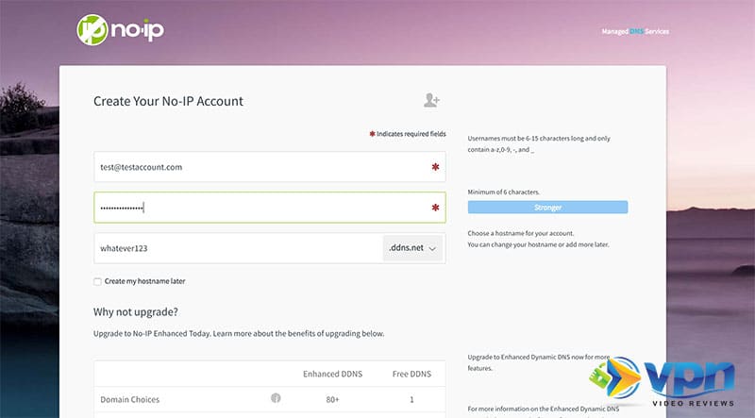Viewport: 755px width, 418px height.
Task: Click the Enhanced DDNS column header
Action: 333,374
